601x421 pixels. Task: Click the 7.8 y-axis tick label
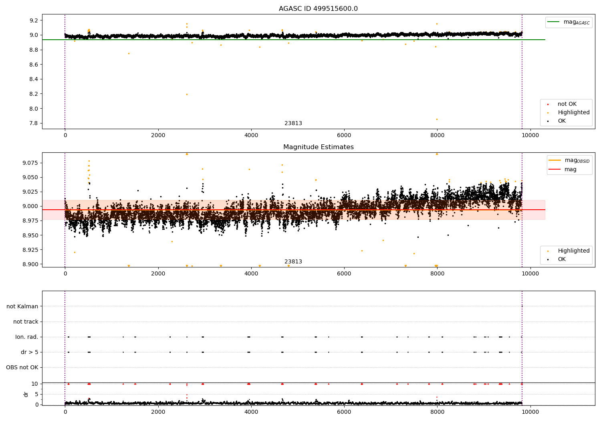point(34,123)
